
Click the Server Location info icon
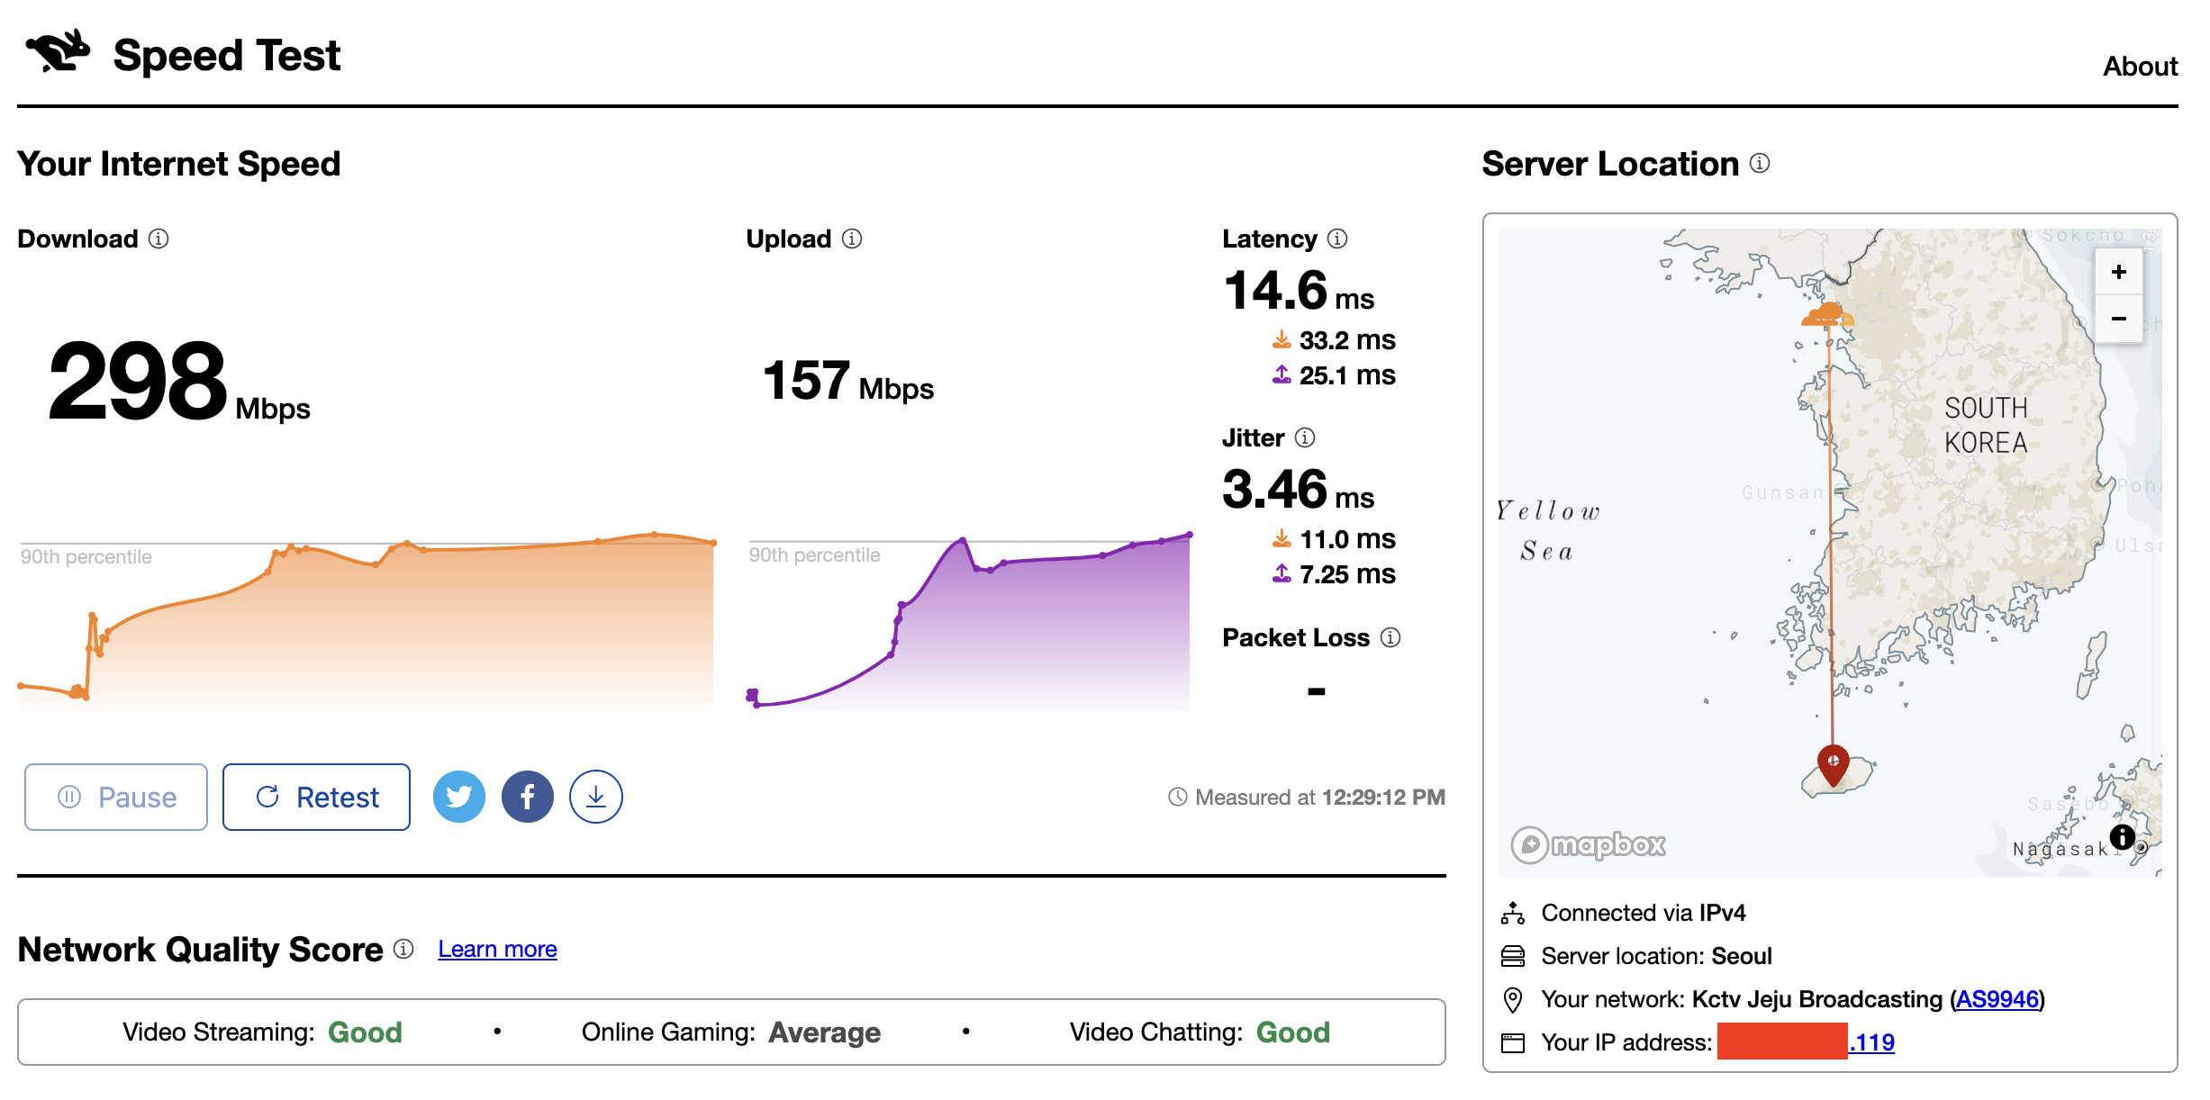click(1760, 163)
